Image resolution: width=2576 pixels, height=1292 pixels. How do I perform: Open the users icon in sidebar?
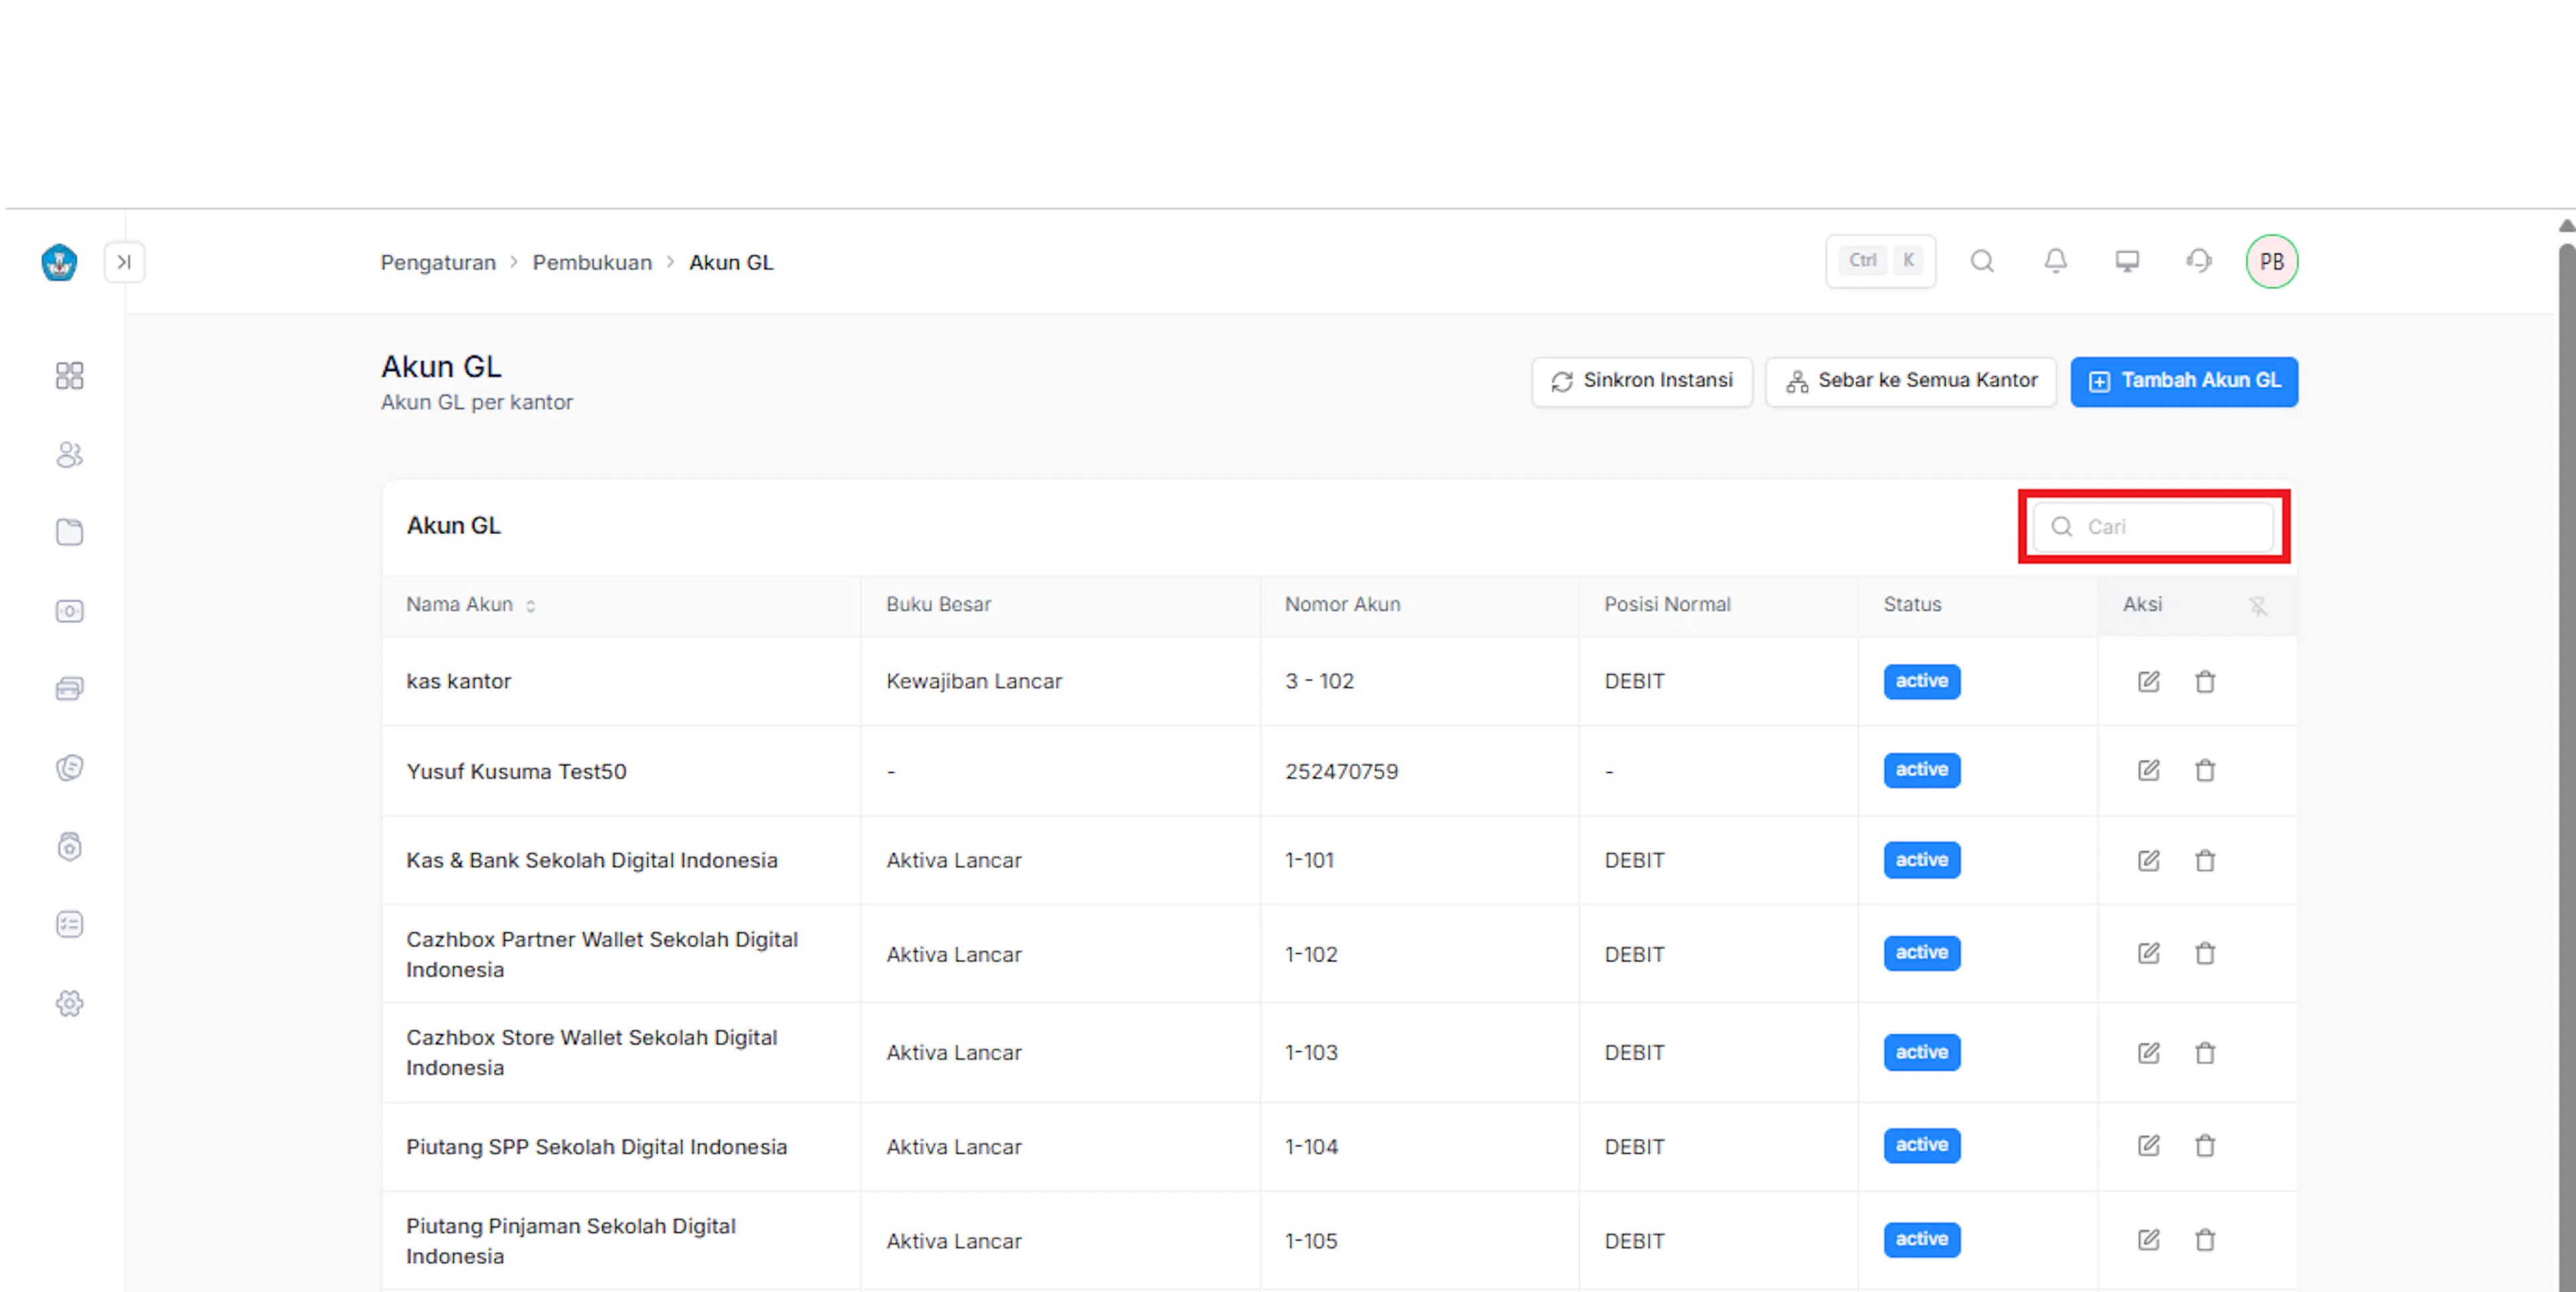(69, 455)
